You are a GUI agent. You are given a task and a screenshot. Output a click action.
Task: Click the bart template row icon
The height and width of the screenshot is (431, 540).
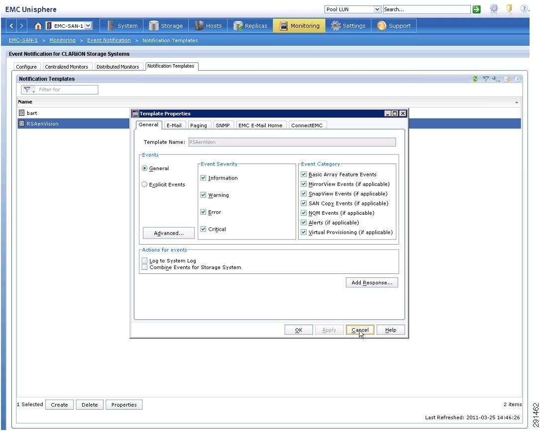pyautogui.click(x=22, y=113)
